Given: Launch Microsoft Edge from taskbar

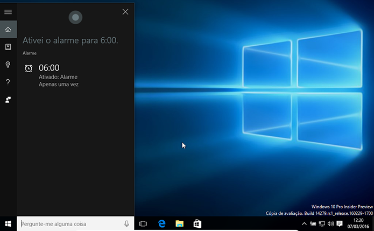Looking at the screenshot, I should coord(162,223).
